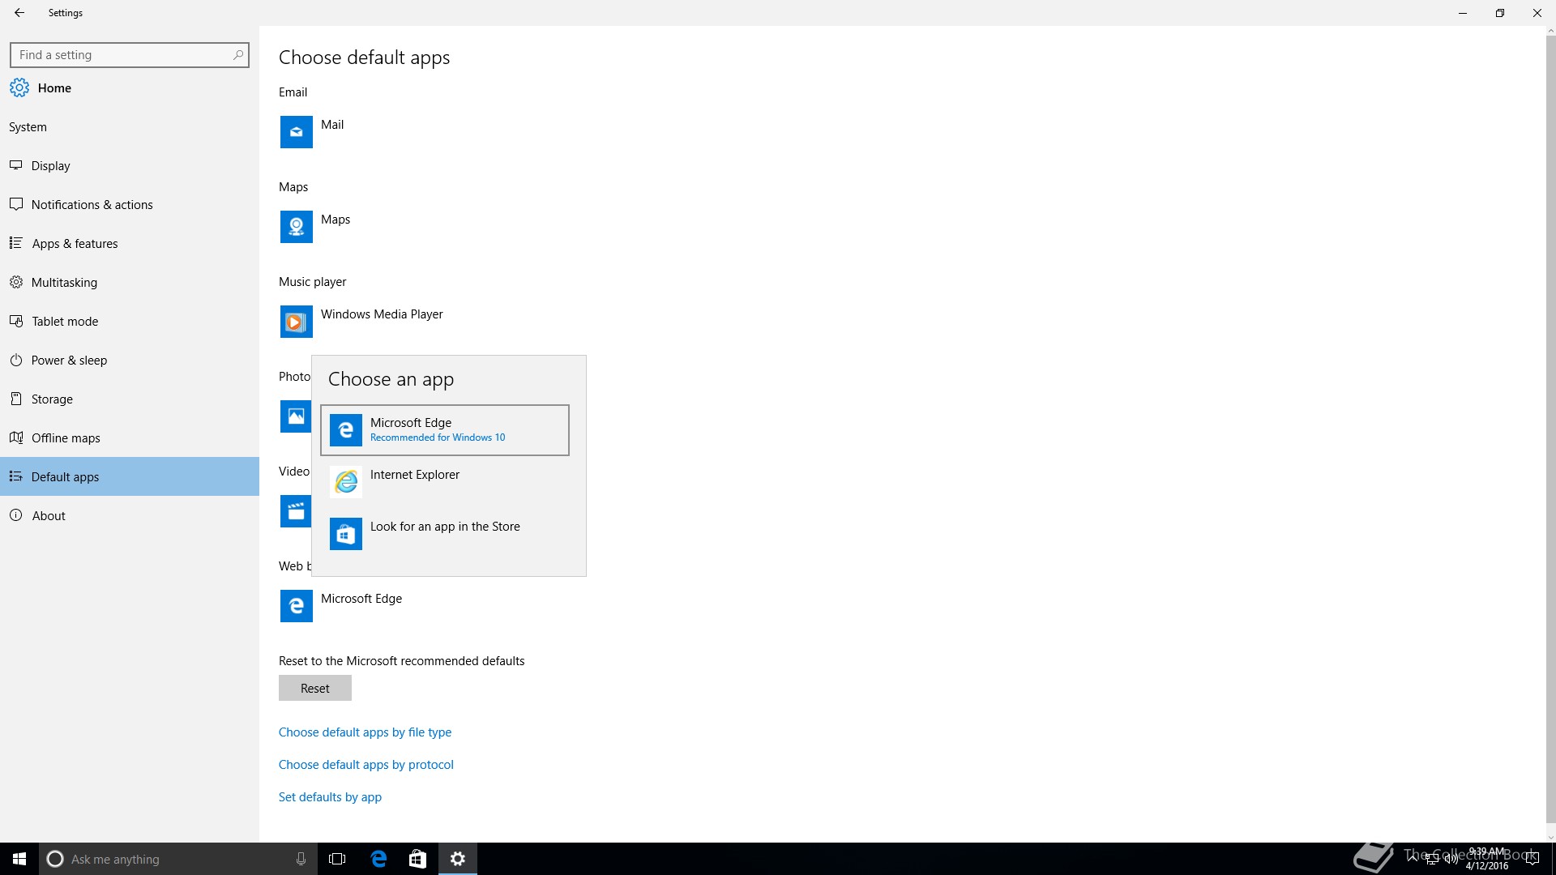
Task: Click the Reset button
Action: point(315,688)
